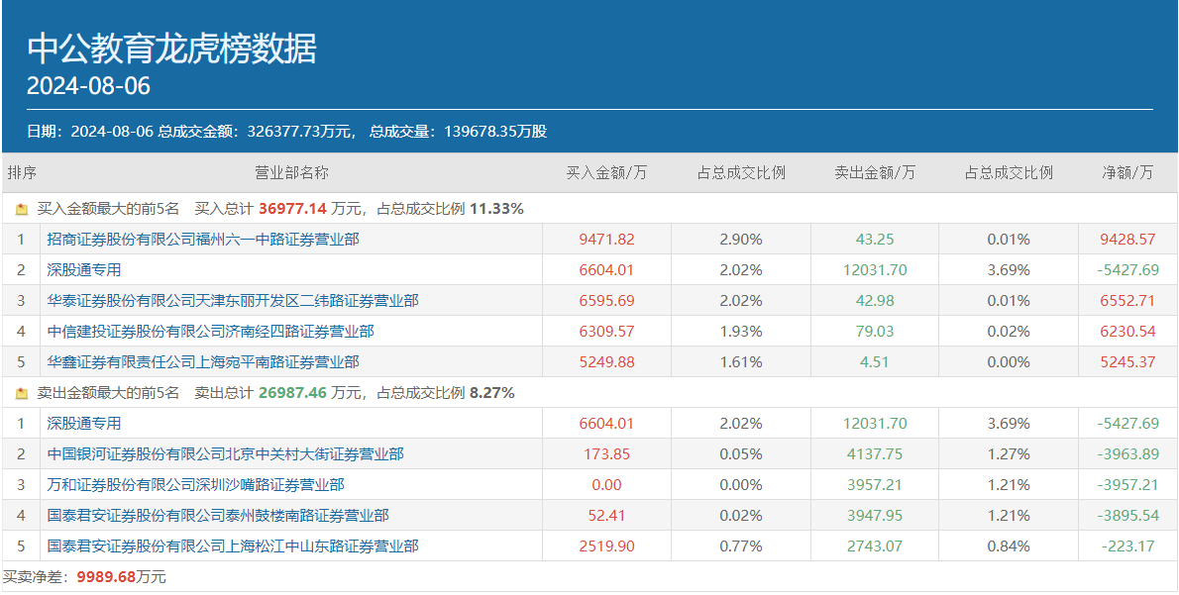1179x595 pixels.
Task: Click the icon beside 买入金额最大的前5名
Action: [22, 209]
